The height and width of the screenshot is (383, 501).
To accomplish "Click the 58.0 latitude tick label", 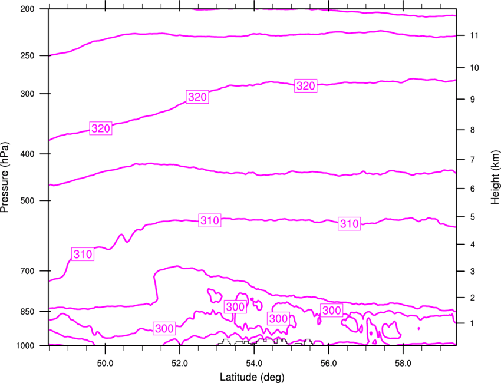I will [x=403, y=364].
